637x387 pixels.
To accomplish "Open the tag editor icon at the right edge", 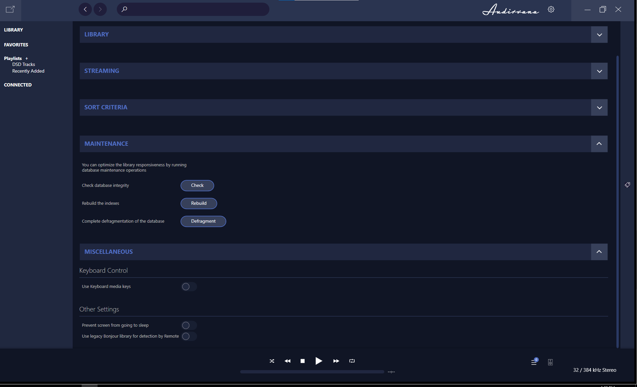I will click(627, 185).
